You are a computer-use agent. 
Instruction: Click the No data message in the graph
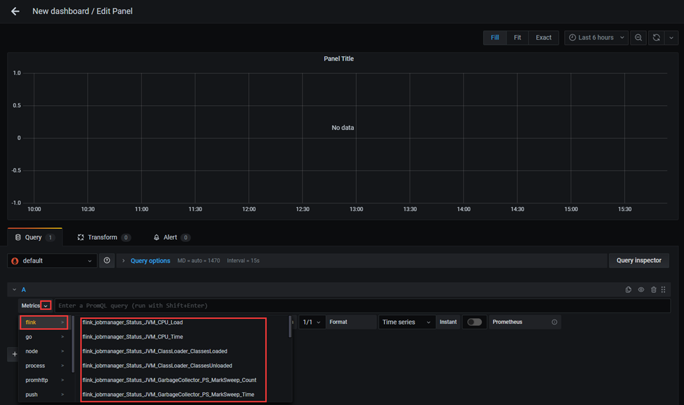343,128
